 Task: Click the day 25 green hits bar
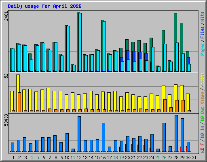tap(156, 68)
